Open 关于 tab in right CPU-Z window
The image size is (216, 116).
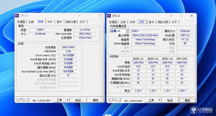coord(174,22)
